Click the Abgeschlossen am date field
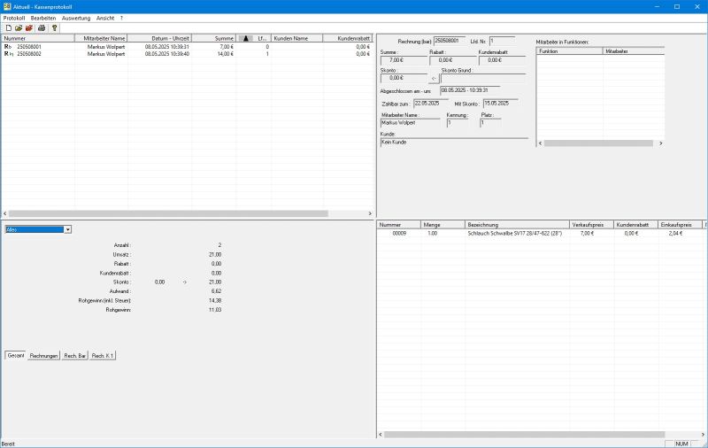This screenshot has height=448, width=708. point(470,90)
